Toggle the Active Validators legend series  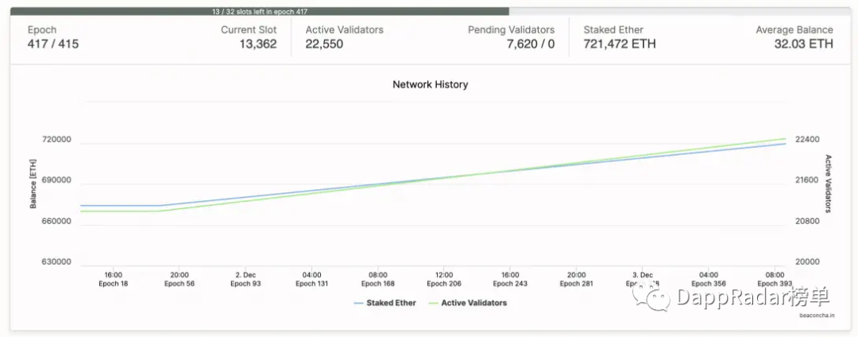[x=468, y=303]
